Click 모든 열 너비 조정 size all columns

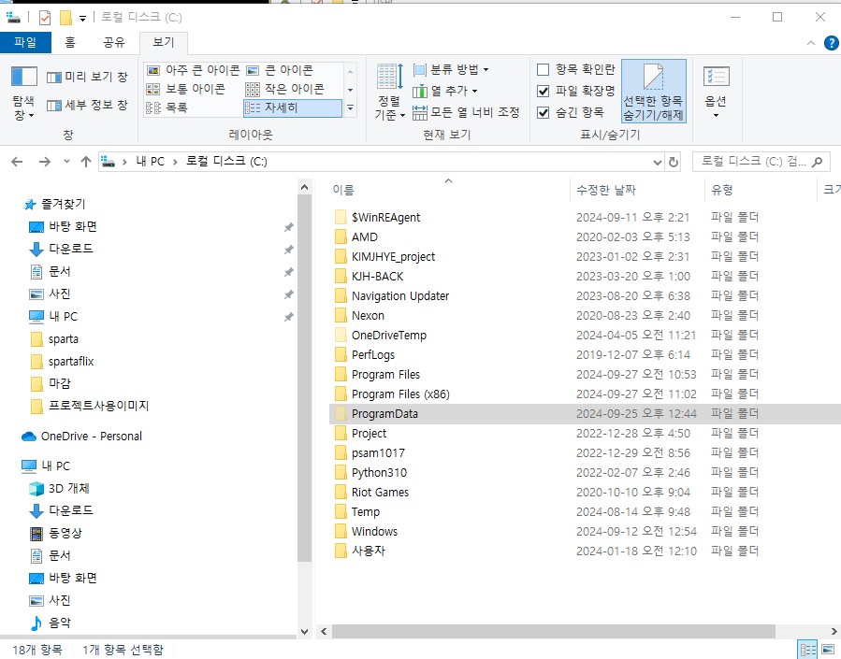(466, 112)
